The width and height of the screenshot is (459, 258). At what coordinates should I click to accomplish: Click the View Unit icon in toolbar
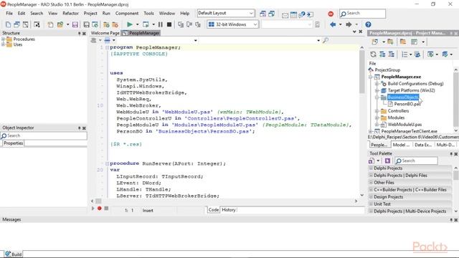click(17, 24)
